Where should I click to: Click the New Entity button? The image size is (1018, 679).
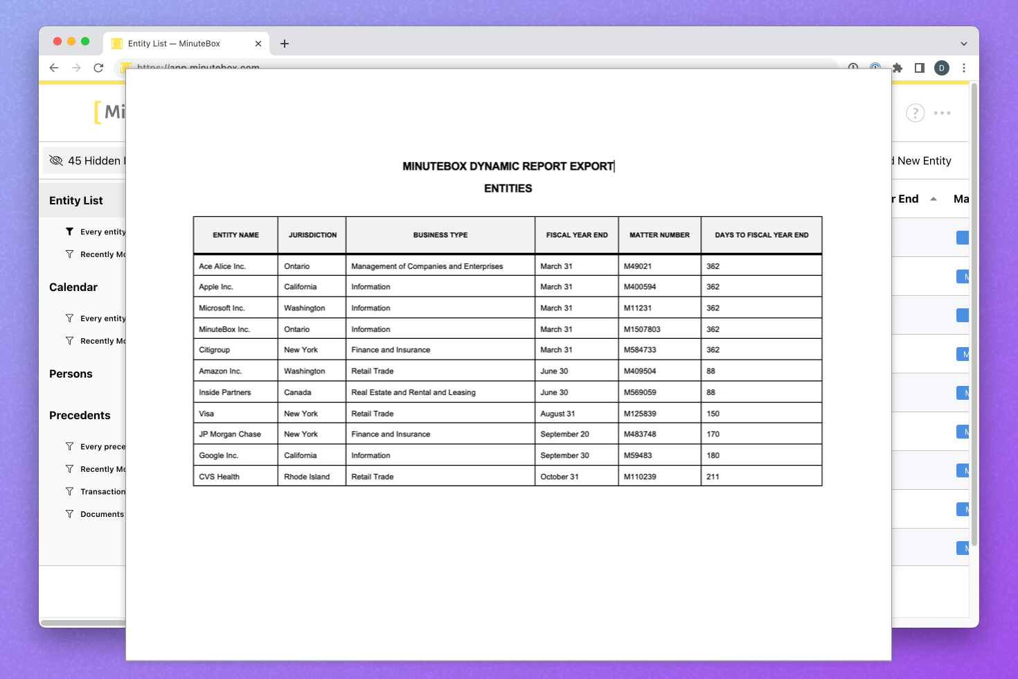(923, 161)
